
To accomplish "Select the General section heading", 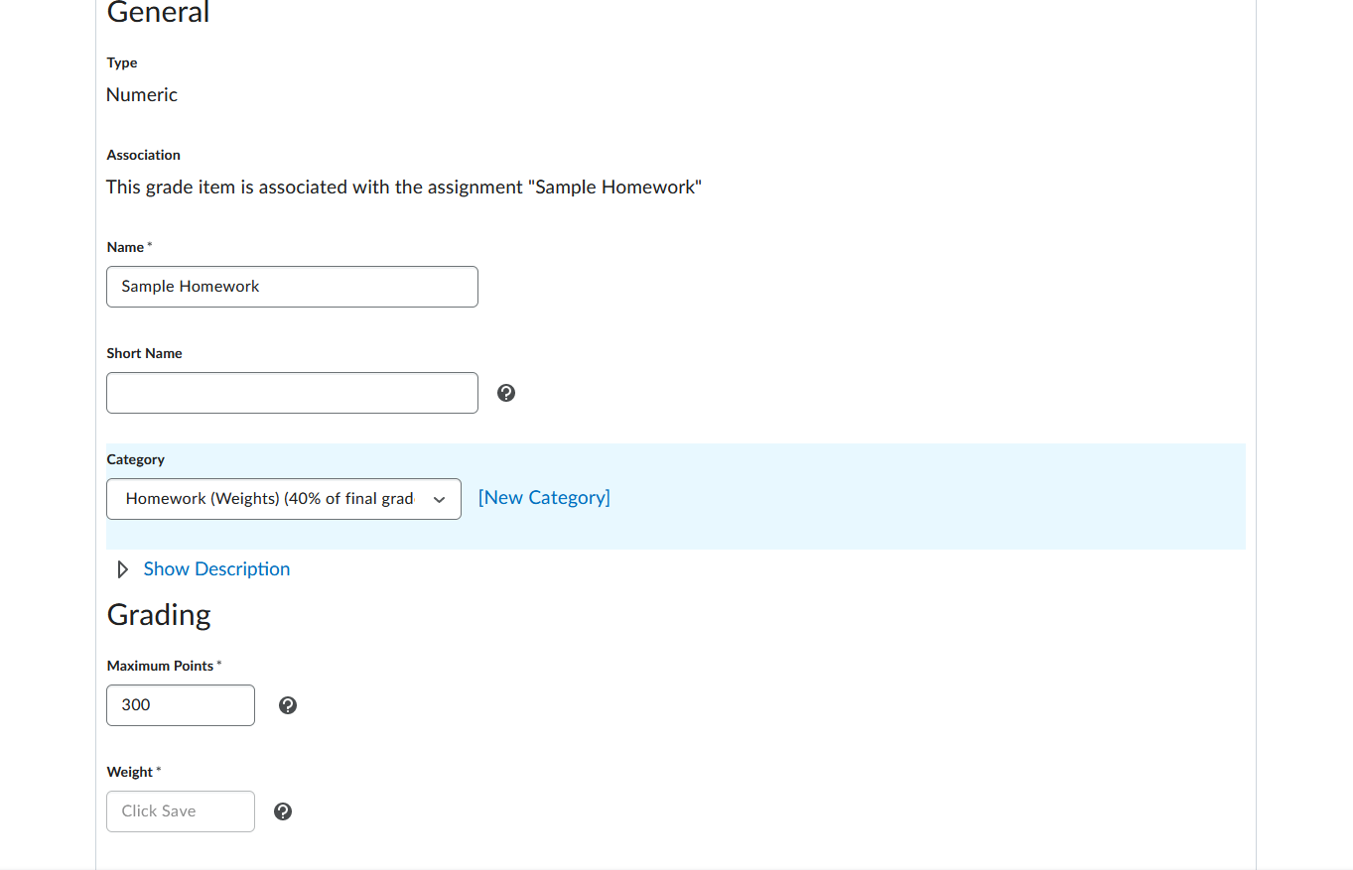I will pos(158,13).
